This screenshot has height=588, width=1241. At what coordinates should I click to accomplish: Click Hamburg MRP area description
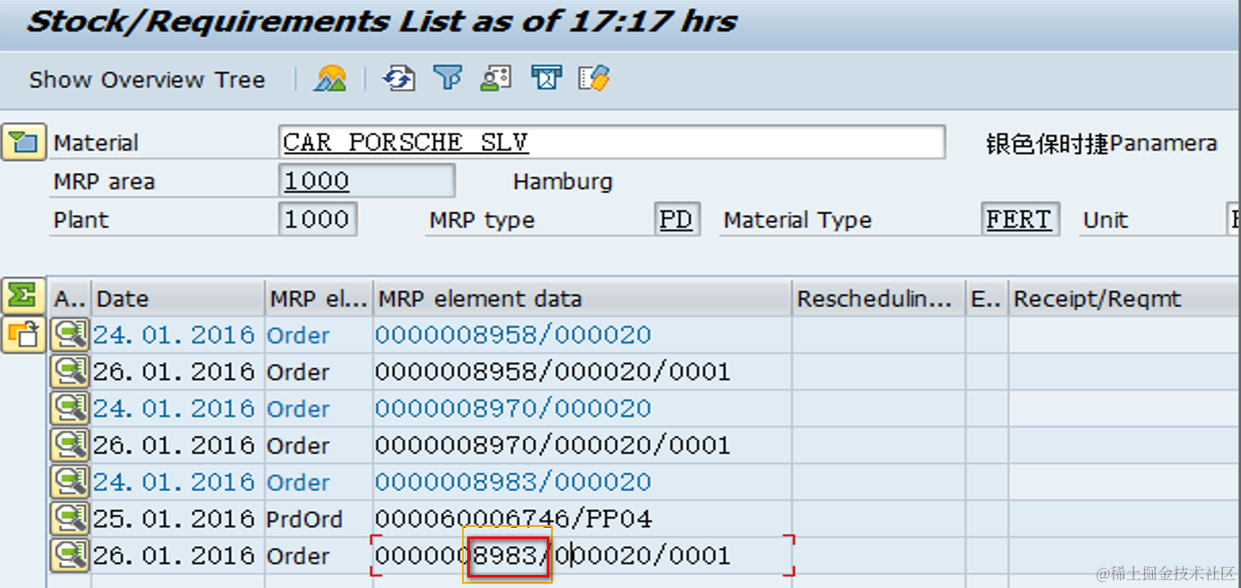coord(562,183)
